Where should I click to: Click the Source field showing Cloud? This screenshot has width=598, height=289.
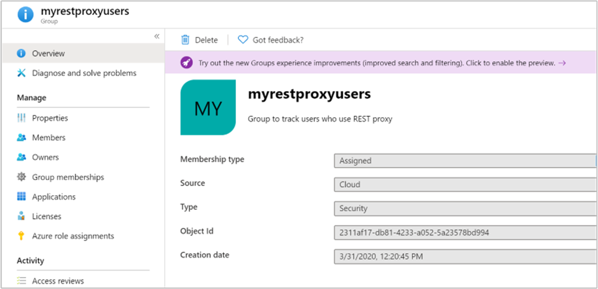point(465,185)
